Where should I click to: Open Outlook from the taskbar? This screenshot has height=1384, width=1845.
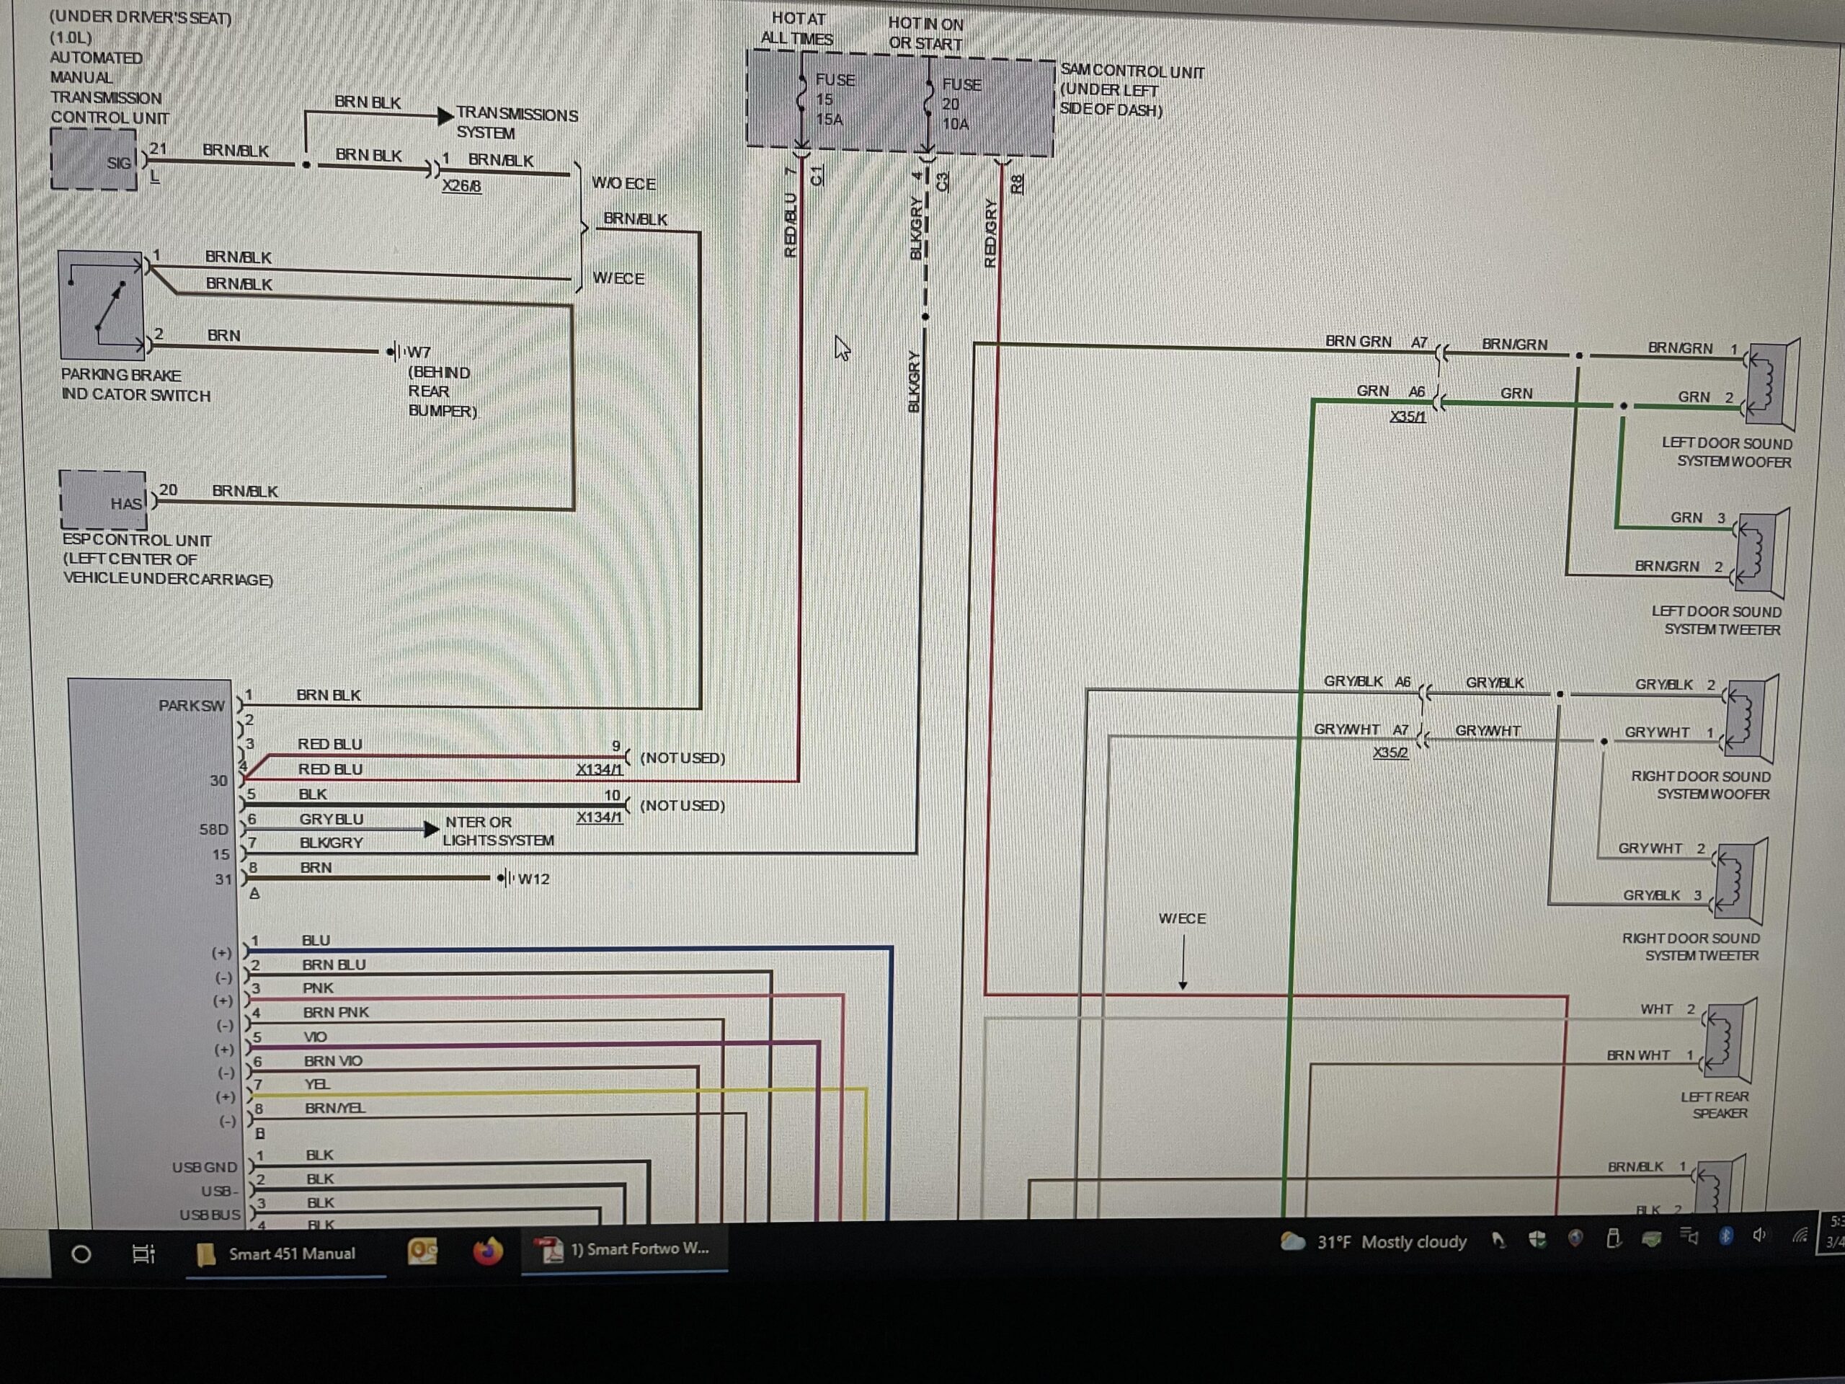coord(423,1251)
